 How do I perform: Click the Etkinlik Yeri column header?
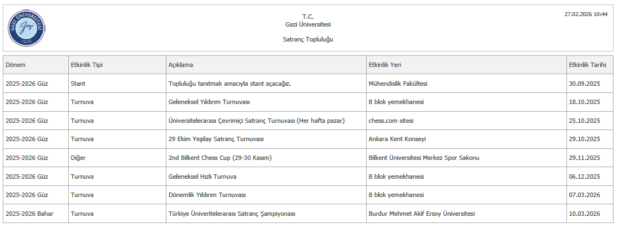(384, 65)
